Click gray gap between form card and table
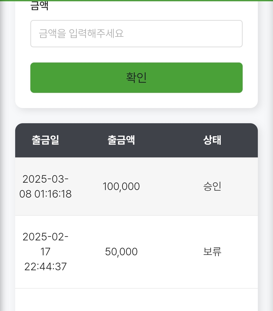 (x=136, y=116)
